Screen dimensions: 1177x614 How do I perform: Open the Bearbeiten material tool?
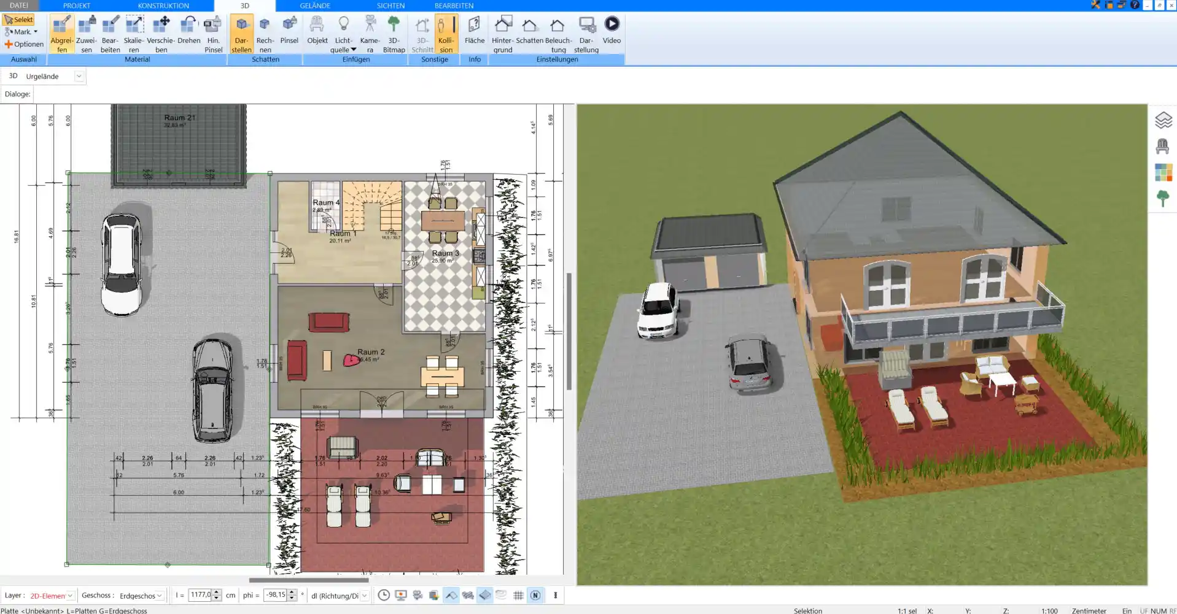point(111,34)
